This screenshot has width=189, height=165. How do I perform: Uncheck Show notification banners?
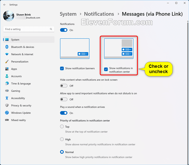click(x=62, y=68)
